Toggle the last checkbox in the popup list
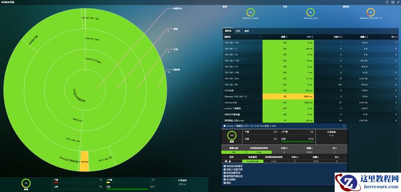The width and height of the screenshot is (401, 192). [x=225, y=183]
